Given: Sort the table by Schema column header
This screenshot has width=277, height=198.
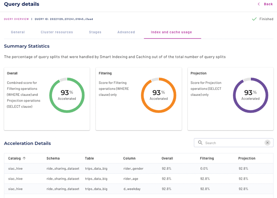Looking at the screenshot, I should [x=53, y=159].
